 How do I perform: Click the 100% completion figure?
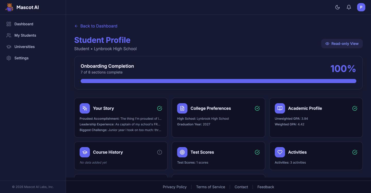pyautogui.click(x=343, y=69)
